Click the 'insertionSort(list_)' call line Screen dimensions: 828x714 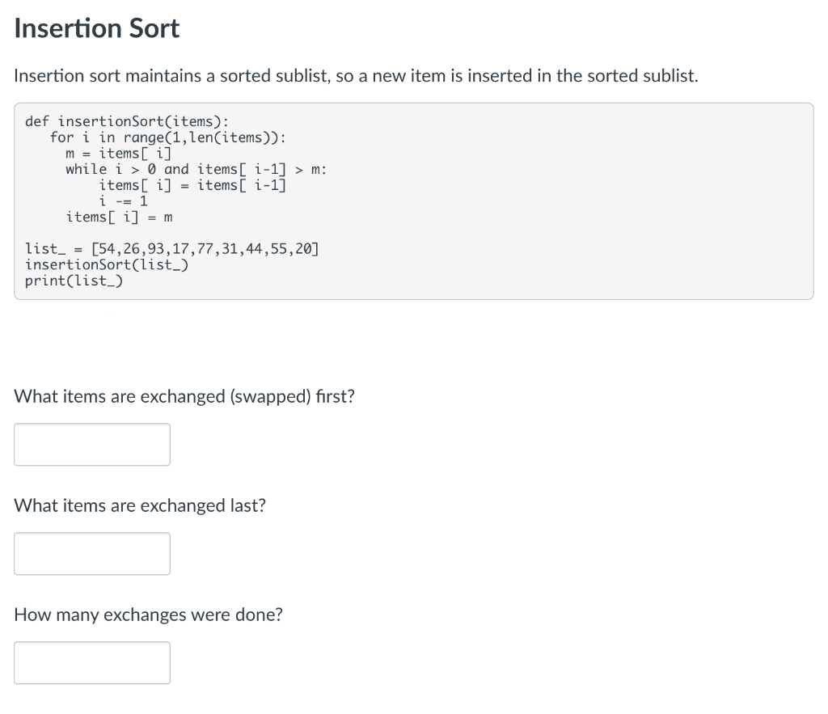(x=107, y=264)
